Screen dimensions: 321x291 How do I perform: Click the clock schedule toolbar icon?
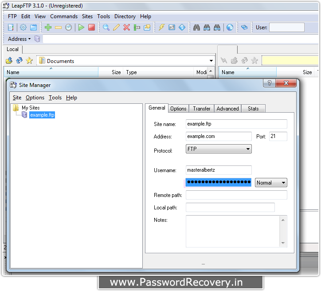click(69, 27)
